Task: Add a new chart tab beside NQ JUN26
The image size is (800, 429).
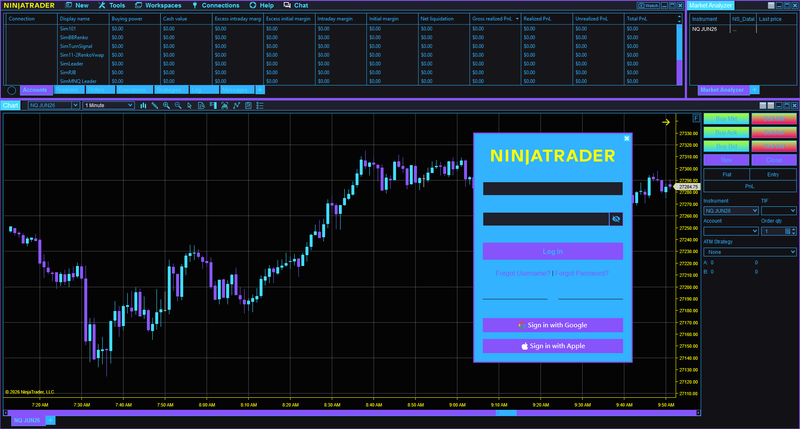Action: click(50, 420)
